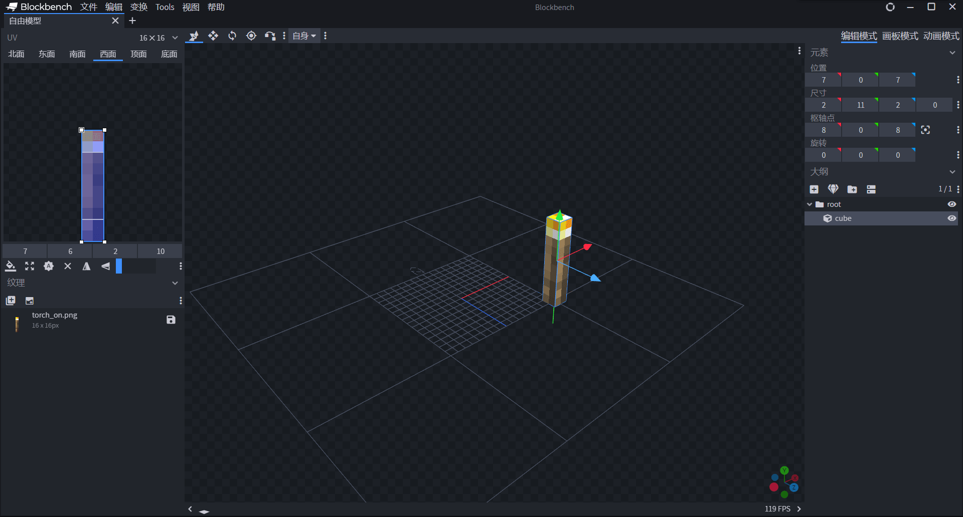Switch to 动画模式
This screenshot has height=517, width=963.
point(941,36)
